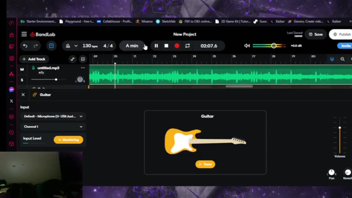
Task: Open the untitled.mp3 three-dot options menu
Action: [83, 68]
